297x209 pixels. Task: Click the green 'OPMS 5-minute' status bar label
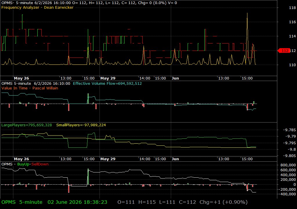[22, 202]
